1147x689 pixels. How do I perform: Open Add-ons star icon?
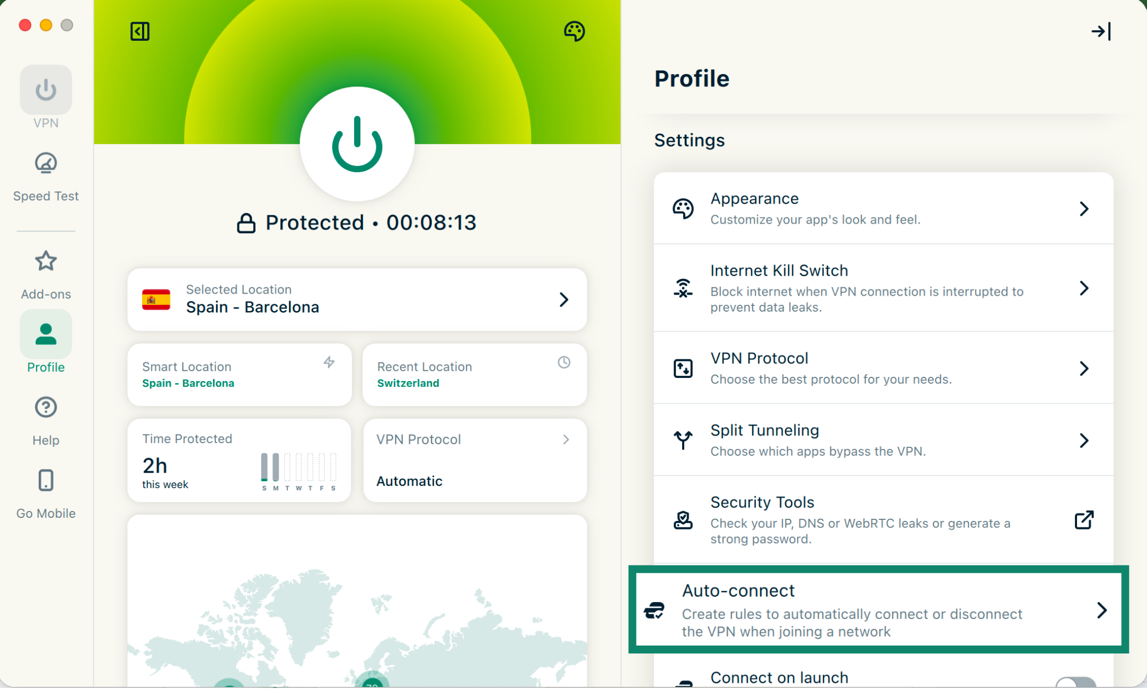pos(46,261)
